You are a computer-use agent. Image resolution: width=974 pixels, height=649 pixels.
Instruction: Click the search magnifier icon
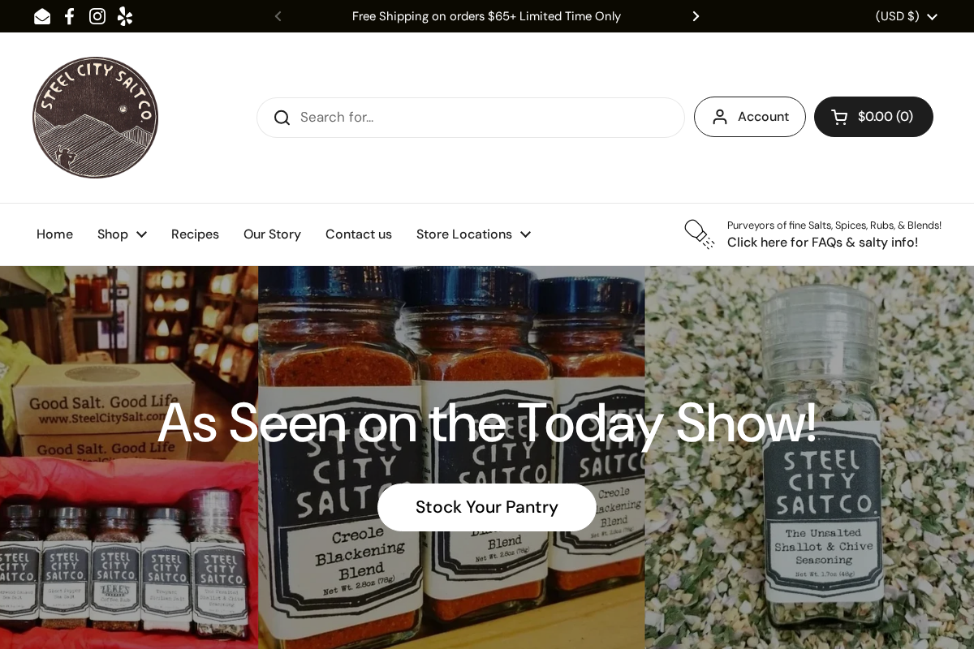tap(282, 118)
